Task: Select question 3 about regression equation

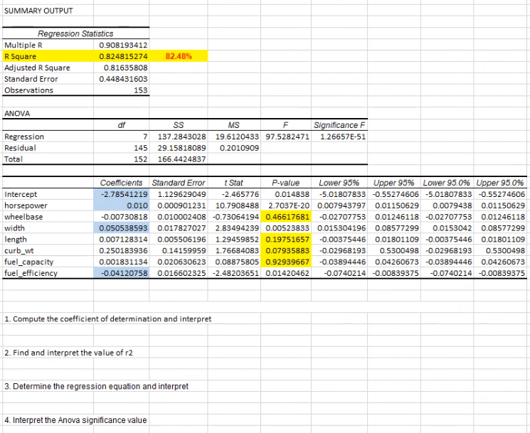Action: (x=96, y=386)
